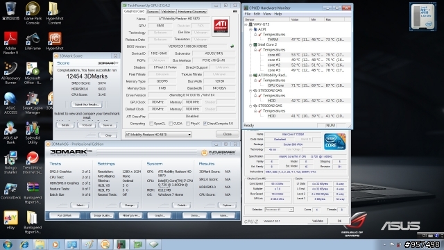This screenshot has width=444, height=250.
Task: Sort by the Value column header
Action: tap(299, 19)
